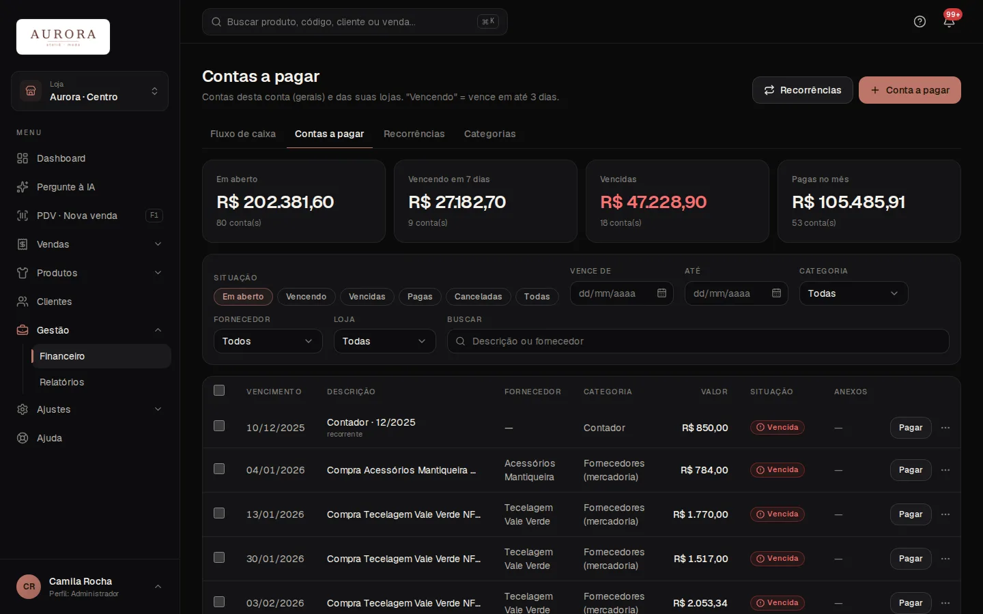The width and height of the screenshot is (983, 614).
Task: Open notifications bell with 99+ badge
Action: pos(949,21)
